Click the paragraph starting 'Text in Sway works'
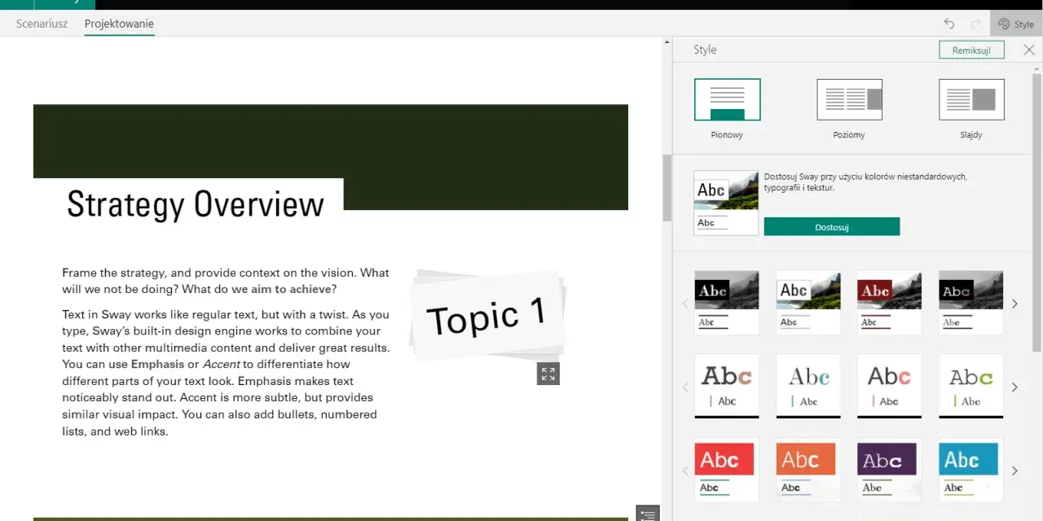The width and height of the screenshot is (1043, 521). click(x=226, y=373)
